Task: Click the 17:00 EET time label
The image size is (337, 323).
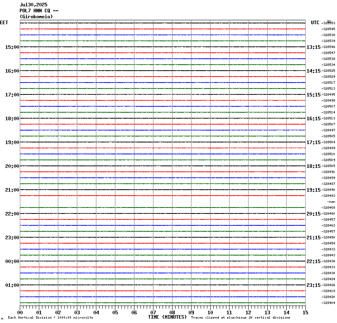Action: click(x=12, y=95)
